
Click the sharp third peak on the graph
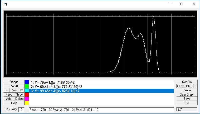click(x=154, y=17)
